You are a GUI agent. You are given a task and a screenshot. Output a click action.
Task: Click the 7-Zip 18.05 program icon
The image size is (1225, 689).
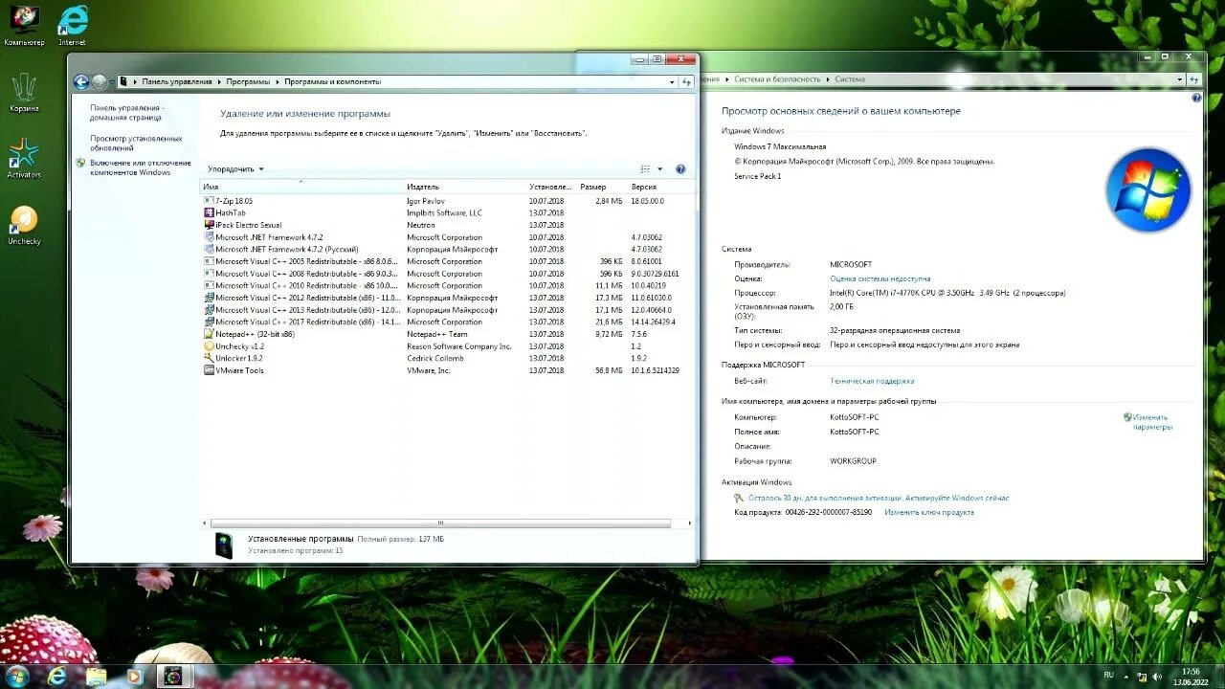209,201
